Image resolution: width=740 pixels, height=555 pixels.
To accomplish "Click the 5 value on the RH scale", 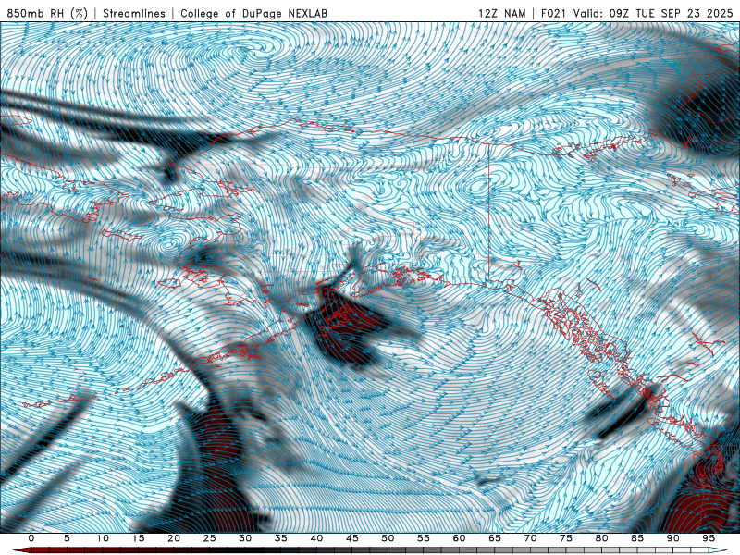I will (67, 538).
